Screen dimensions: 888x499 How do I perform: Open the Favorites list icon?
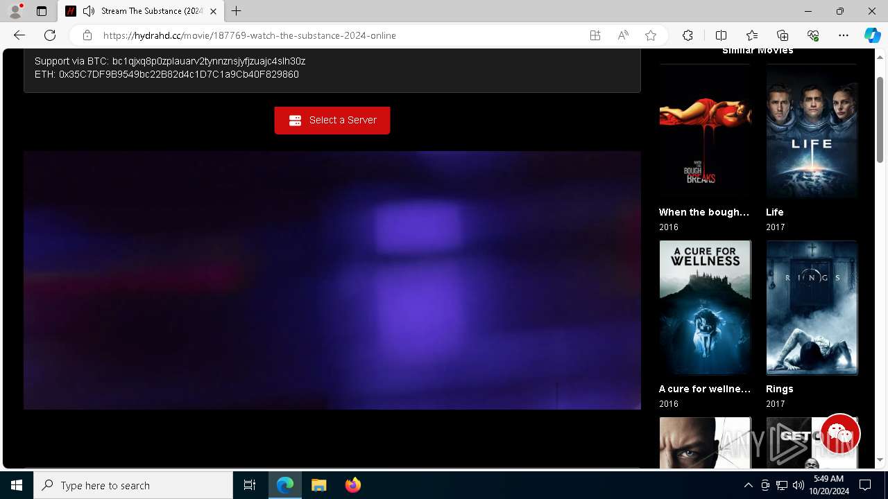752,35
